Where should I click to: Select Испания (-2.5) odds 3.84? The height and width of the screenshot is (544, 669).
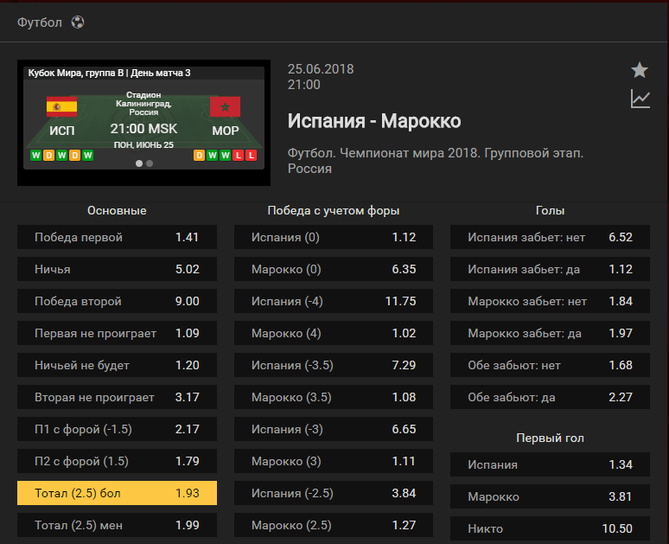[x=334, y=493]
